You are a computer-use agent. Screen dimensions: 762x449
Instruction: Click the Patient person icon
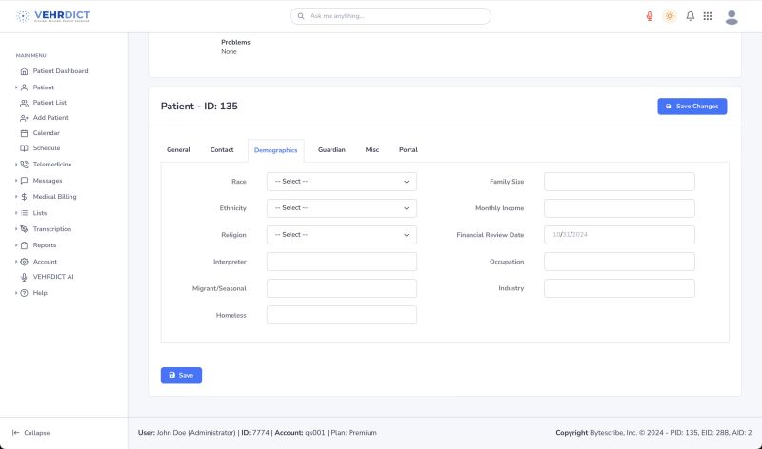(x=24, y=88)
